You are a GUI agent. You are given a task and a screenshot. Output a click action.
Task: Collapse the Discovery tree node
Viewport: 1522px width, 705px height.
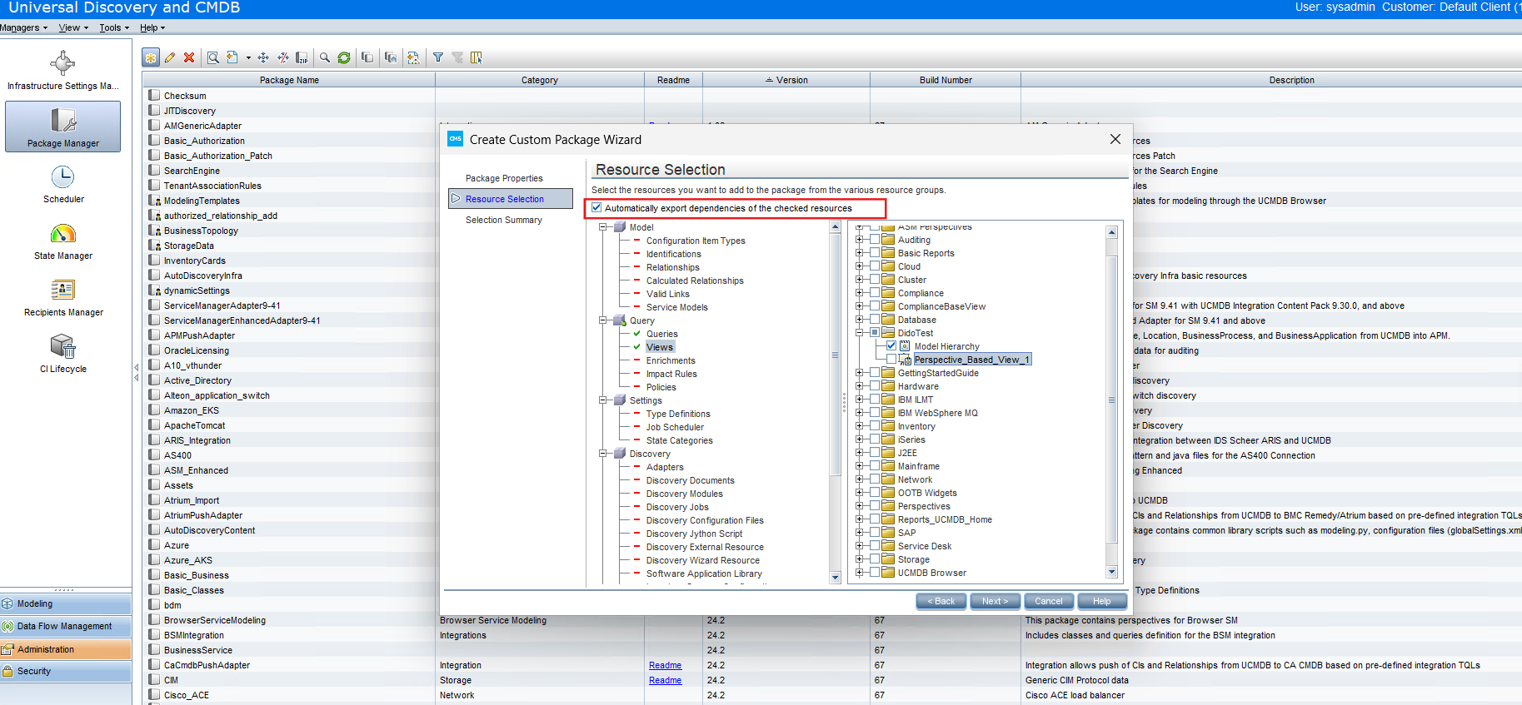point(603,454)
